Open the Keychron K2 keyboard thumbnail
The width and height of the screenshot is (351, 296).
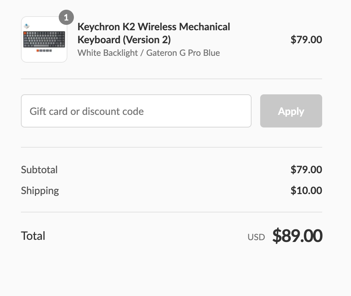click(x=44, y=40)
